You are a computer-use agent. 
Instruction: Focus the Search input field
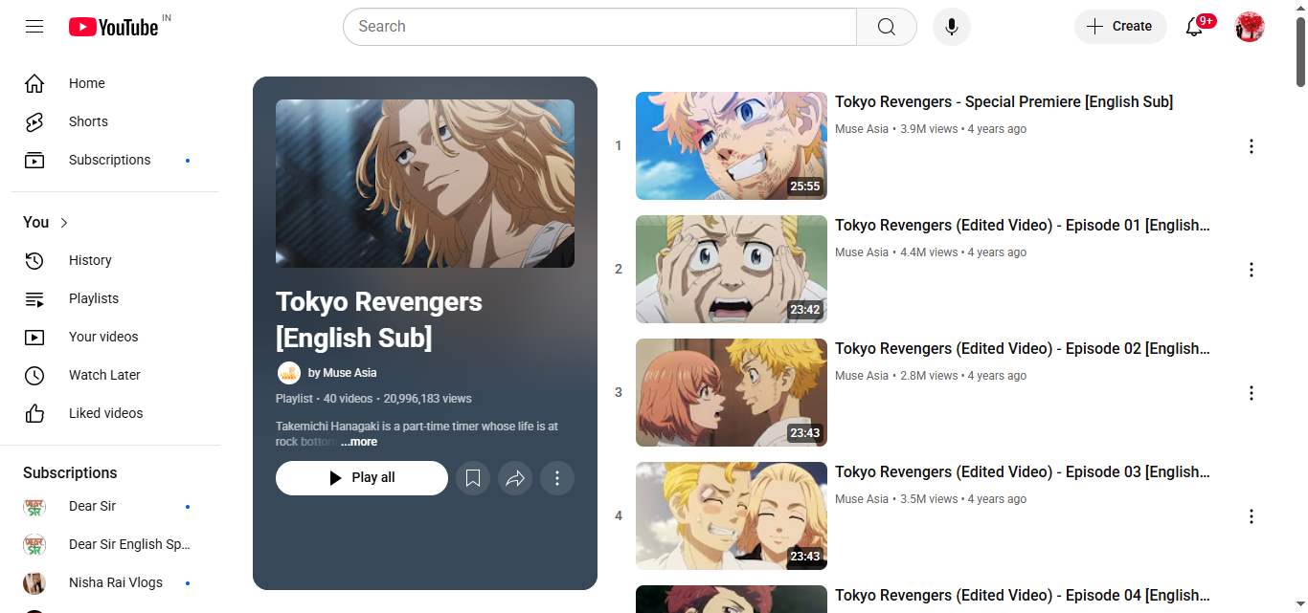click(x=599, y=27)
